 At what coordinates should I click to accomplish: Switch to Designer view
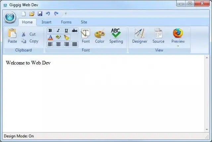[139, 36]
